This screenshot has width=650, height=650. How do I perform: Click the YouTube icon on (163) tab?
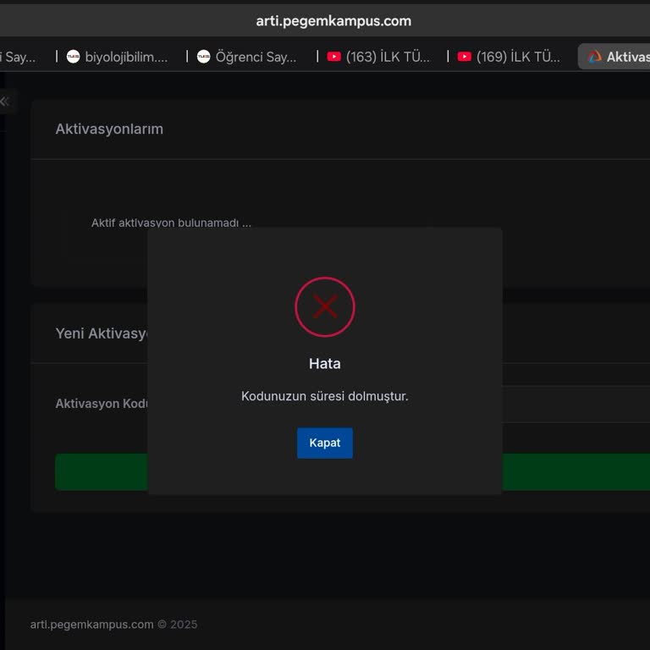pos(334,57)
